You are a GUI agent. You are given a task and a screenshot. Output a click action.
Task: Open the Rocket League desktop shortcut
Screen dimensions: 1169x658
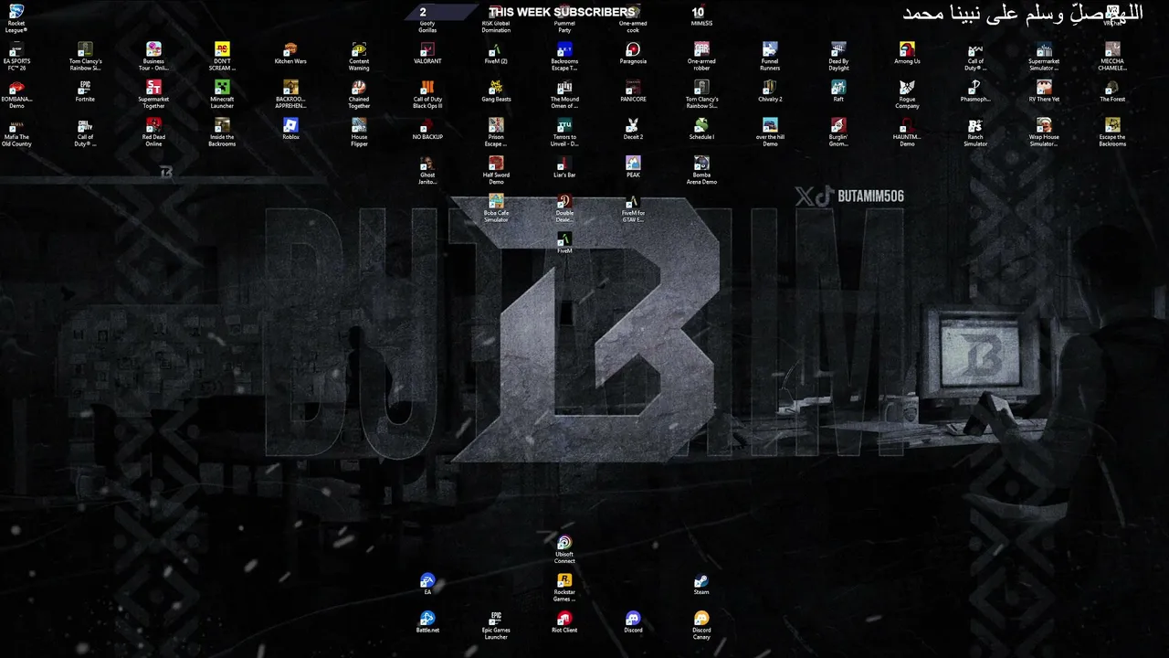click(16, 17)
